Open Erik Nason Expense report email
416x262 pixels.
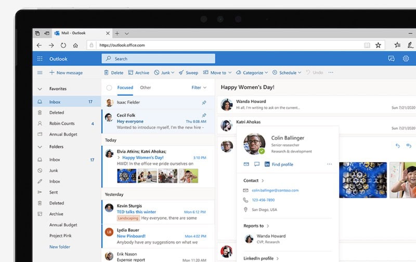[158, 256]
